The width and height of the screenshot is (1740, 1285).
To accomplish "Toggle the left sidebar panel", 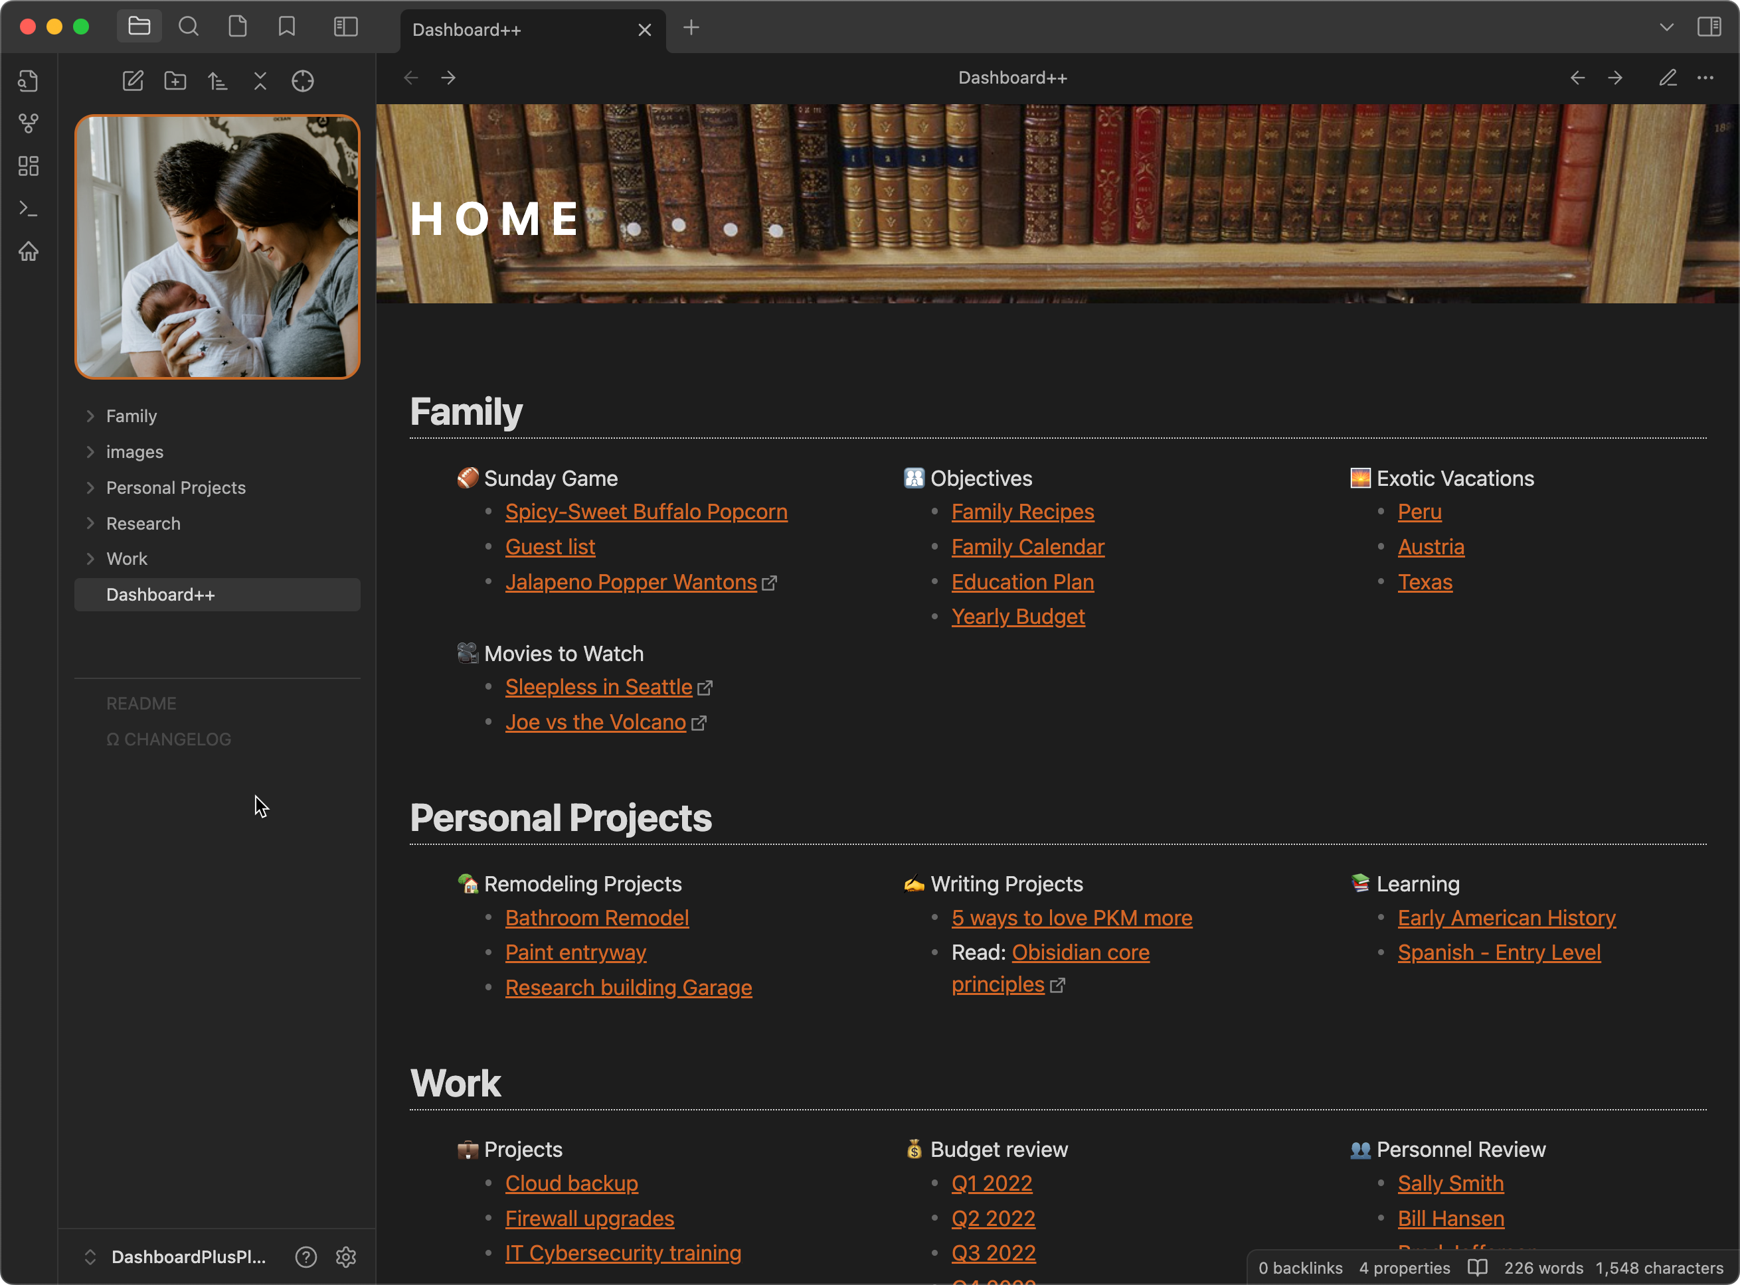I will (x=345, y=27).
